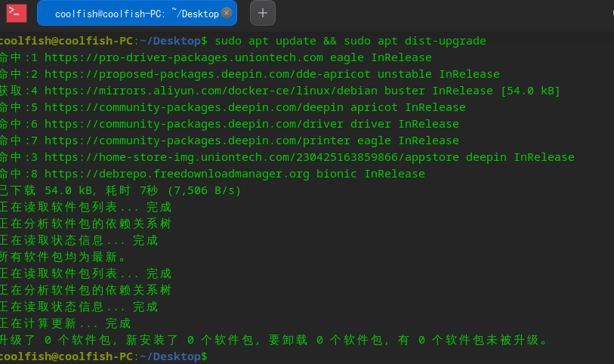This screenshot has height=364, width=614.
Task: Click the mirrors.aliyun.com docker-ce URL
Action: pos(211,91)
